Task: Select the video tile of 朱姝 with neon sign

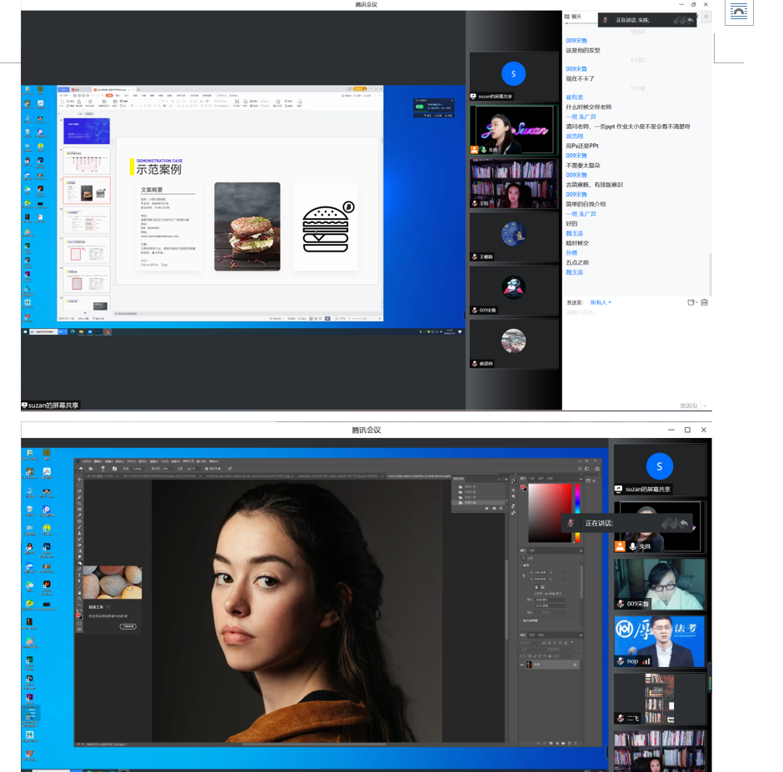Action: click(x=514, y=129)
